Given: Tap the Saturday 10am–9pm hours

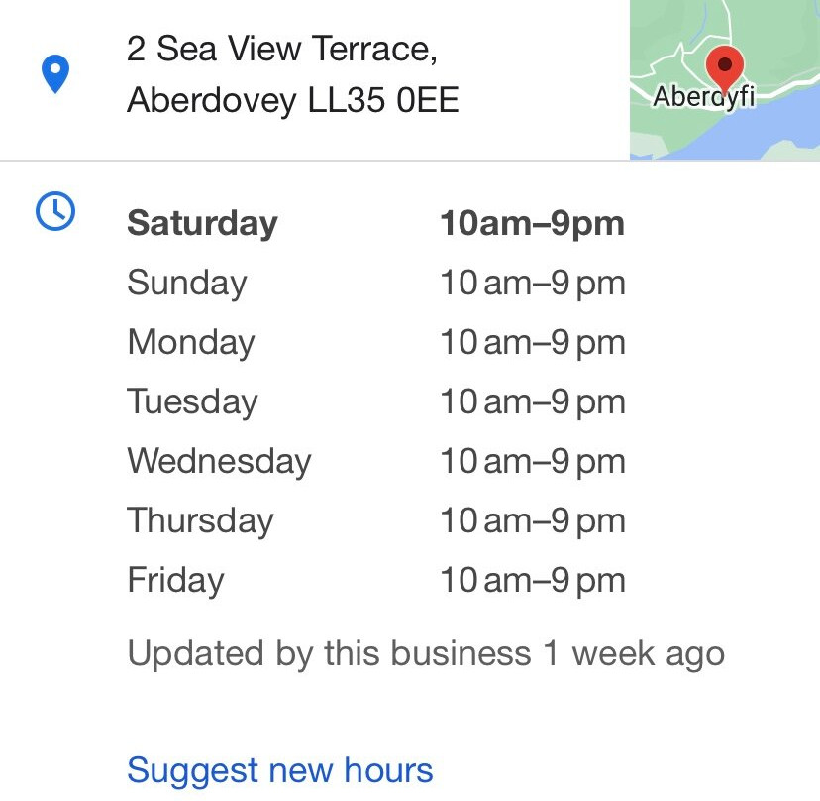Looking at the screenshot, I should pyautogui.click(x=533, y=224).
